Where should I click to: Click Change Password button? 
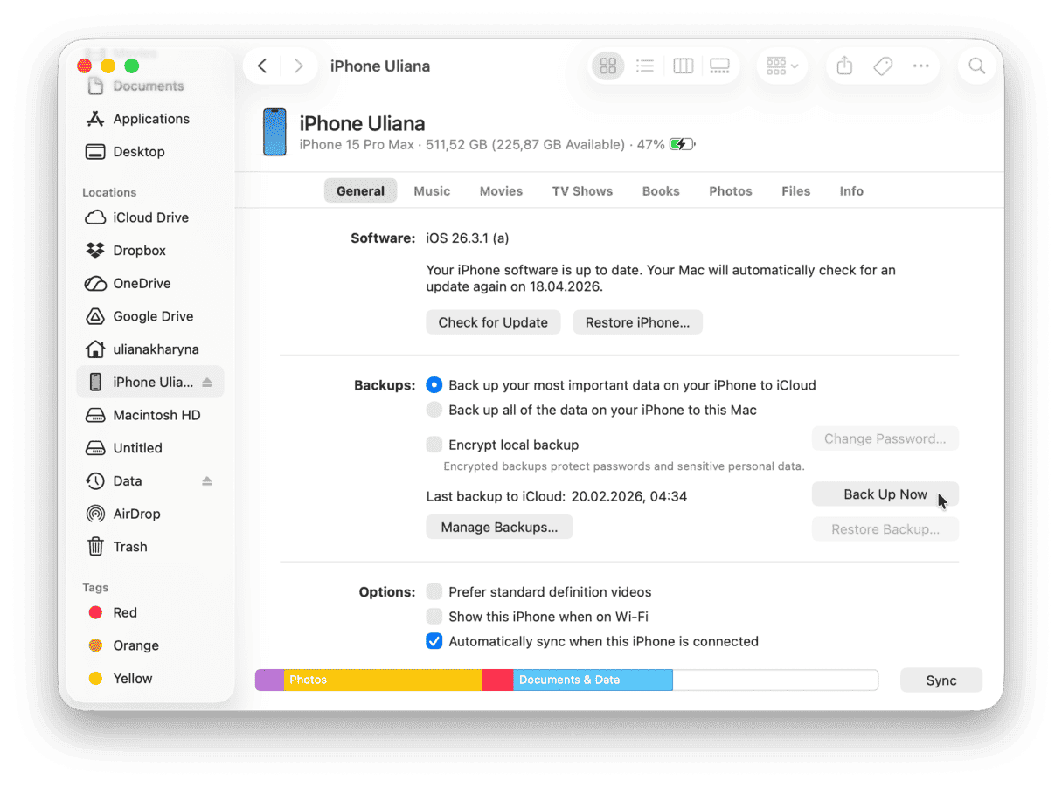(885, 439)
